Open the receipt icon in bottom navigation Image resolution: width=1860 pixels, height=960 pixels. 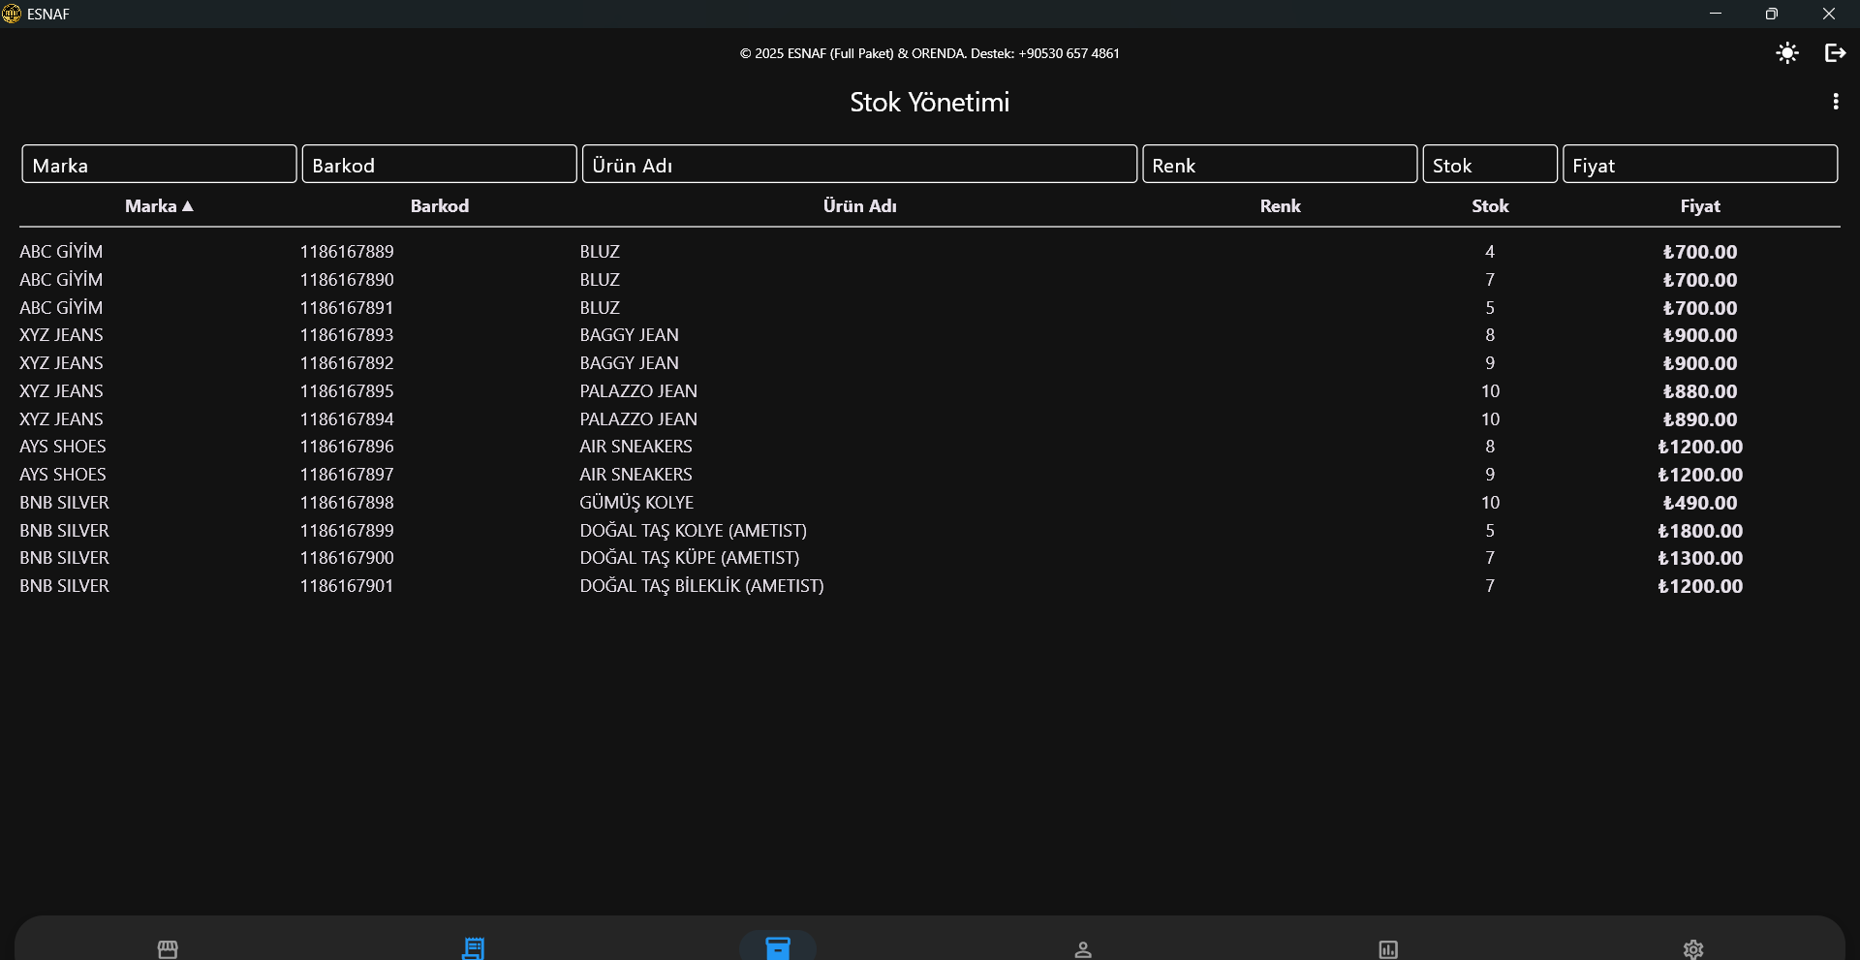tap(473, 948)
